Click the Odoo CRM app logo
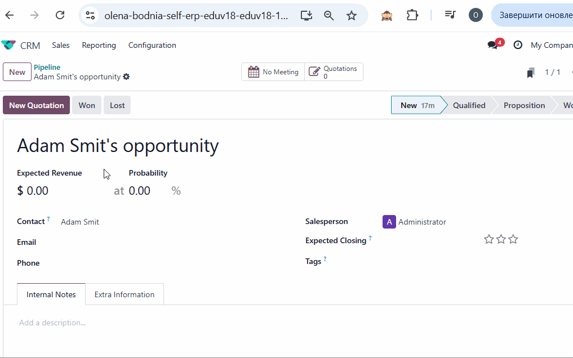 (8, 45)
